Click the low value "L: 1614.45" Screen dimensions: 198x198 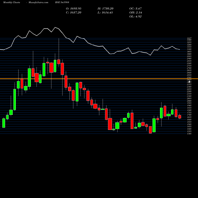coord(105,13)
